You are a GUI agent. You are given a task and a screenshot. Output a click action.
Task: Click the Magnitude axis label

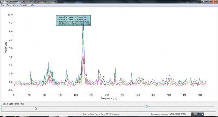tap(6, 48)
